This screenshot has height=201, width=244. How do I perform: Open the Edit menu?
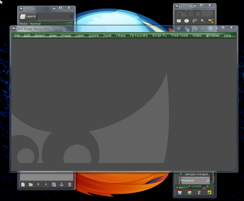click(x=27, y=35)
